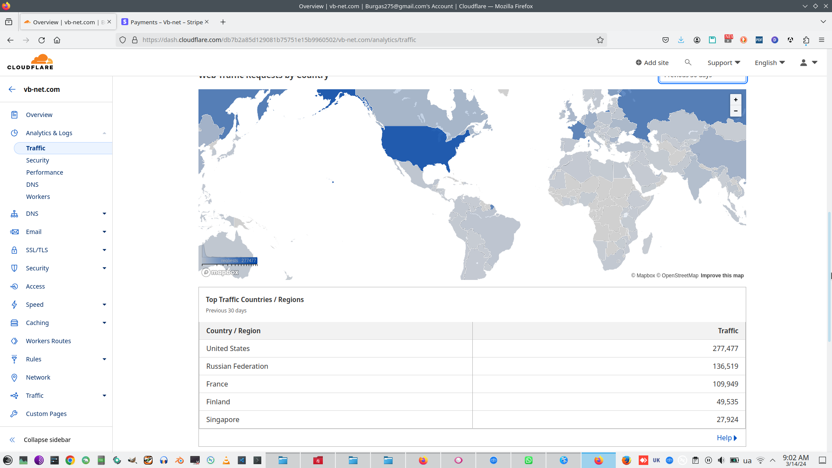832x468 pixels.
Task: Select Performance under Analytics
Action: click(45, 172)
